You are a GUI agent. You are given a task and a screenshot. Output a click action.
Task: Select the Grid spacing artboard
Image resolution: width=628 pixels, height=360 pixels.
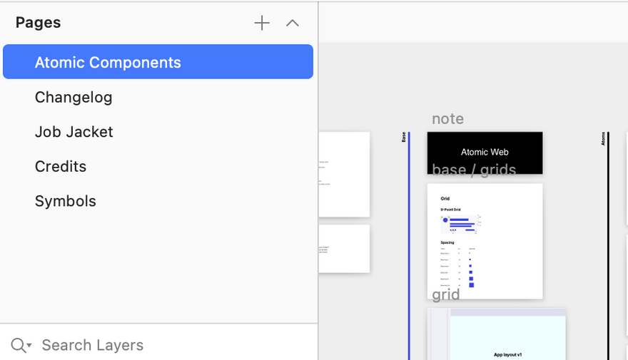(485, 241)
